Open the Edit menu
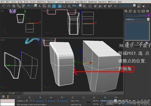The height and width of the screenshot is (106, 151). [x=8, y=2]
